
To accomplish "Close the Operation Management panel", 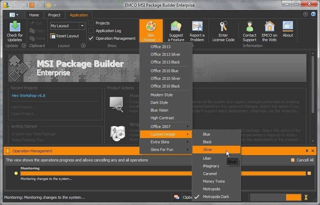I will tap(313, 151).
